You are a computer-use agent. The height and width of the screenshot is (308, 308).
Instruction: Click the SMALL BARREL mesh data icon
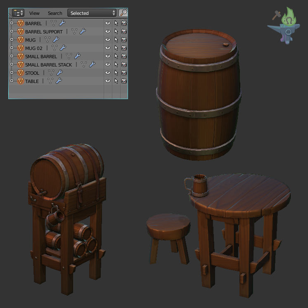pyautogui.click(x=69, y=56)
